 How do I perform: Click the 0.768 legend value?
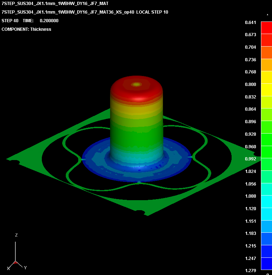250,72
